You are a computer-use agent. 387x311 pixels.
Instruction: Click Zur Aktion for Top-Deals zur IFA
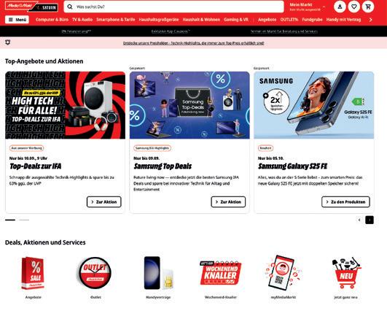104,202
